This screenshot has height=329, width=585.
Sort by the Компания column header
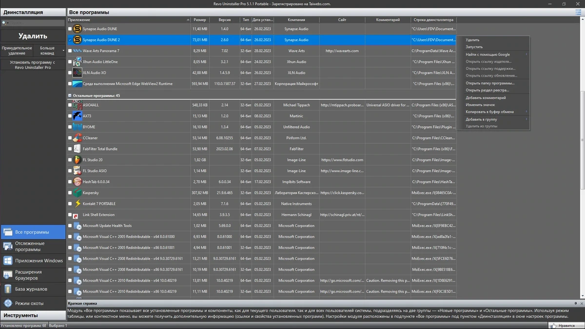[296, 20]
